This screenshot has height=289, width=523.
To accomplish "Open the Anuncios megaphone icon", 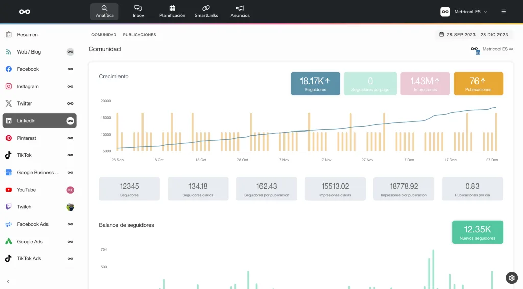I will coord(240,9).
